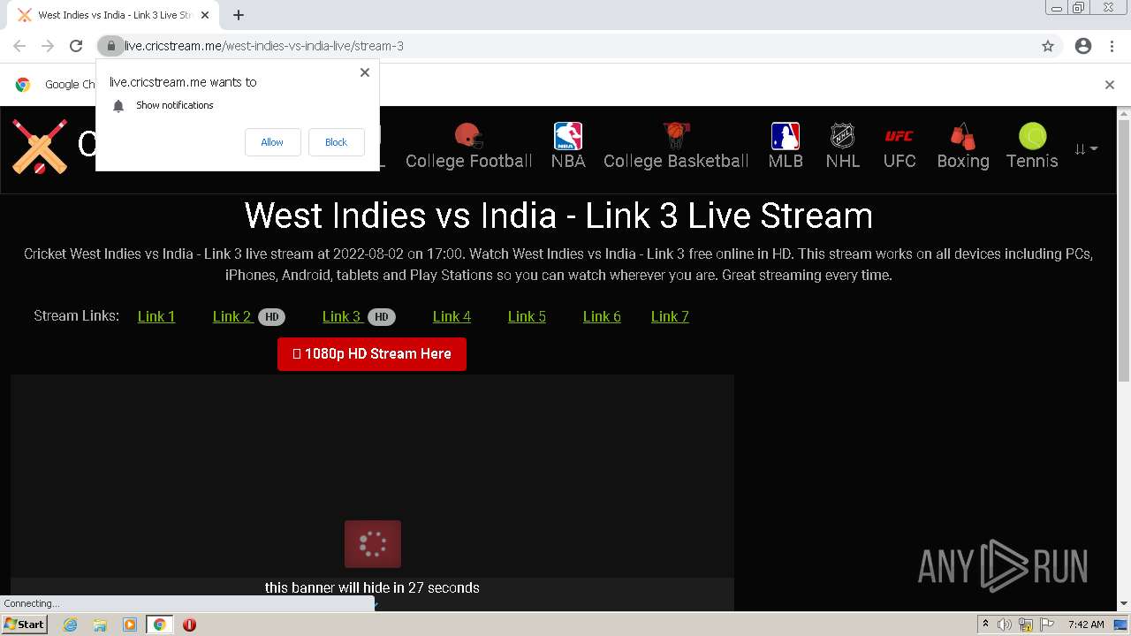Switch to stream Link 4
The image size is (1131, 636).
(452, 316)
